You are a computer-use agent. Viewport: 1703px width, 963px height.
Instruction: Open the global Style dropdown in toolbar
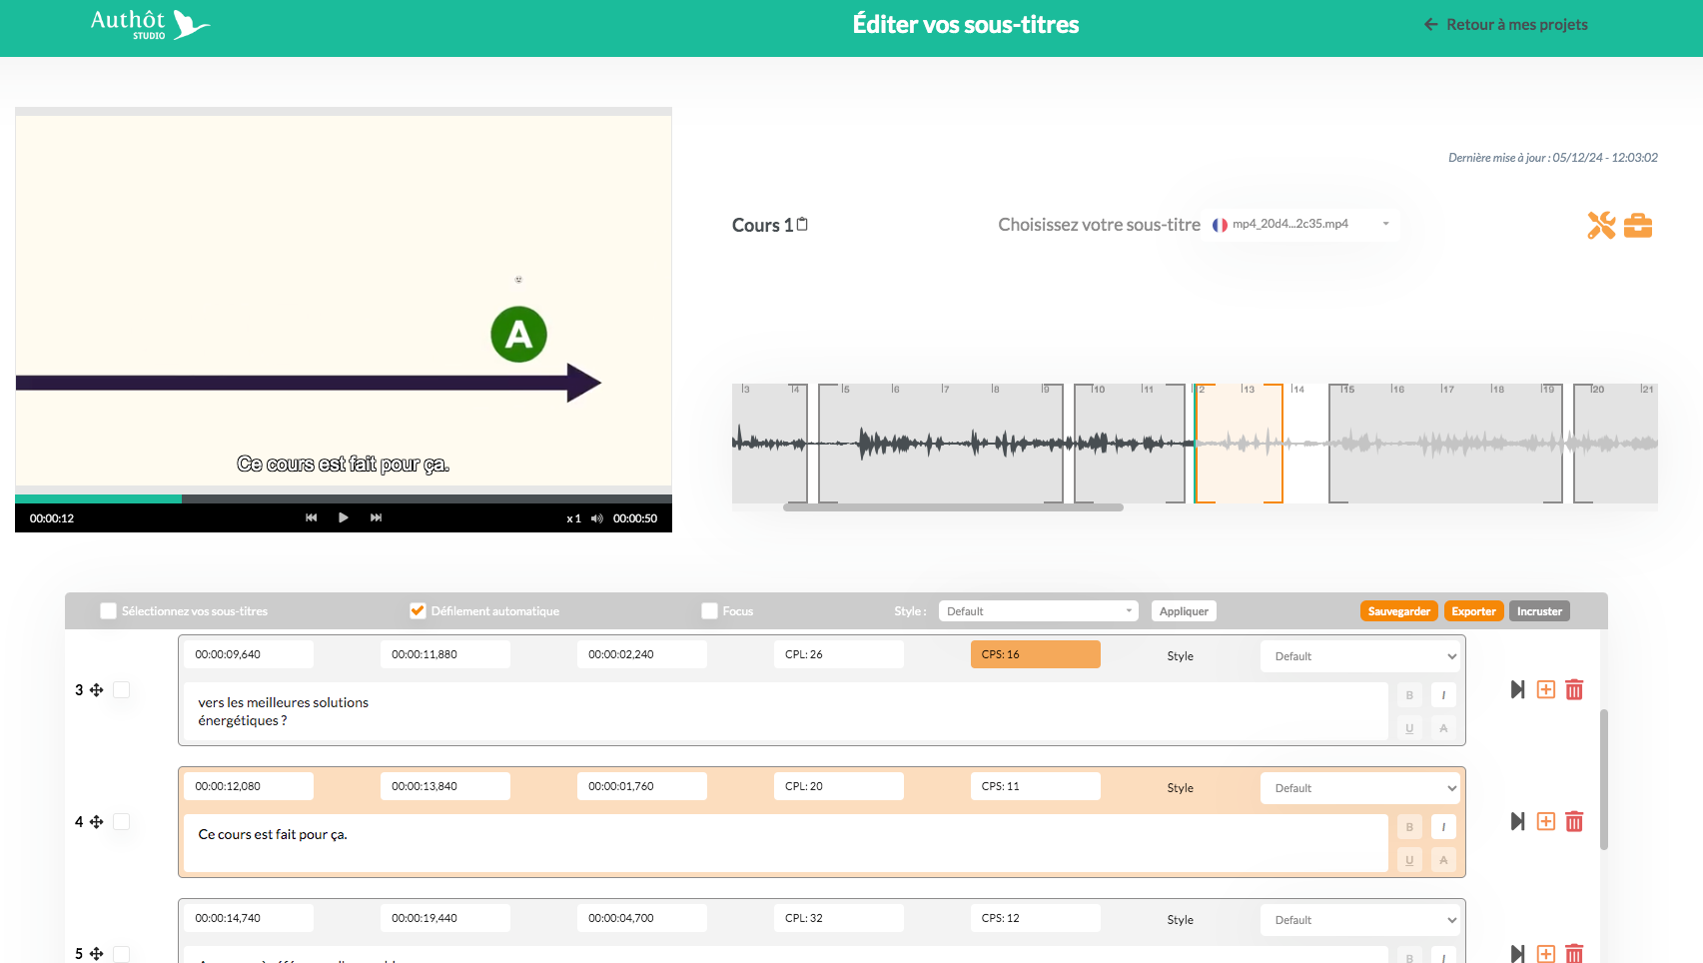click(x=1039, y=611)
